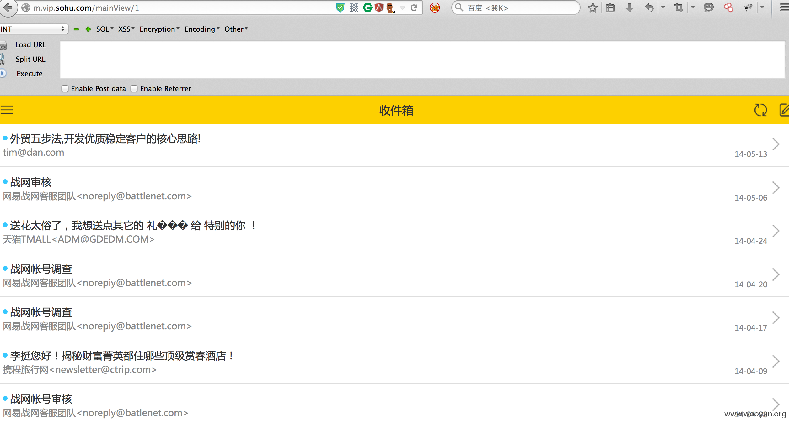This screenshot has width=789, height=423.
Task: Enable Referrer checkbox
Action: [134, 89]
